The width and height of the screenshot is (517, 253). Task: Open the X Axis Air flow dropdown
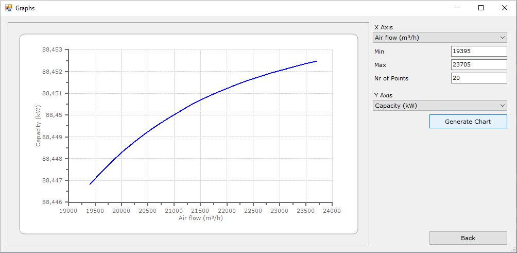point(440,38)
